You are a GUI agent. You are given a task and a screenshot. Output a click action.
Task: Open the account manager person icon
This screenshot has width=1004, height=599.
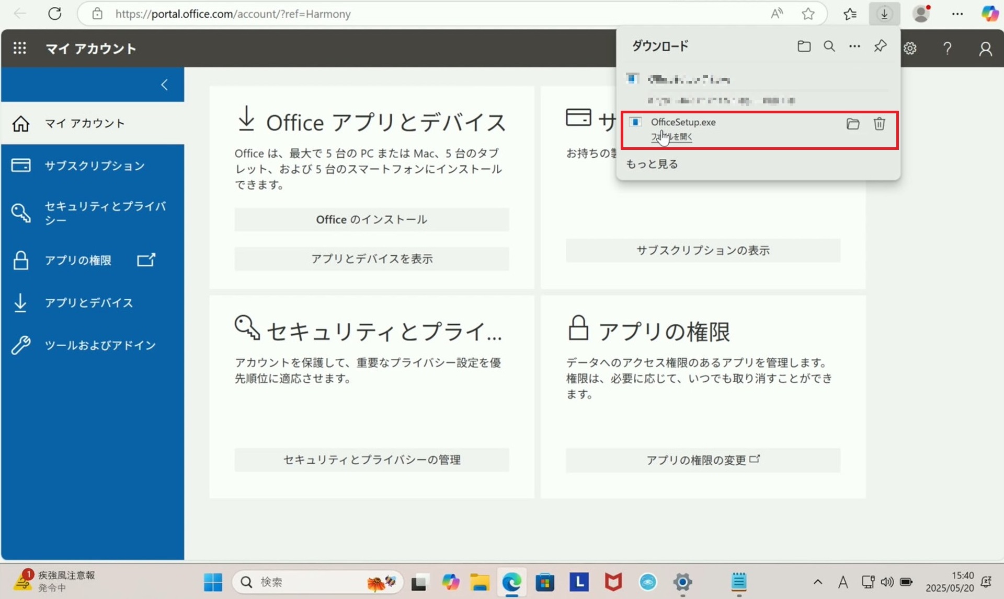985,48
